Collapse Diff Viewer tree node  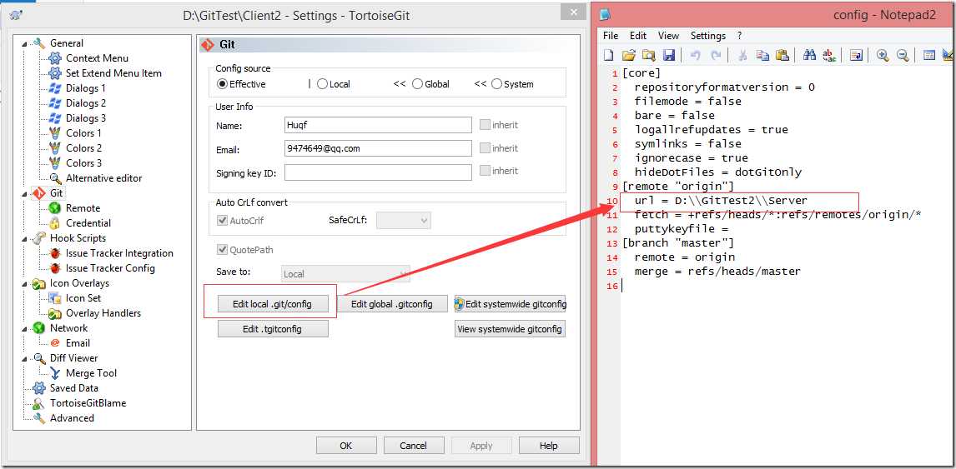pyautogui.click(x=25, y=359)
